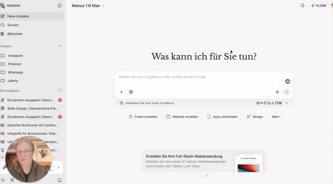The image size is (333, 184).
Task: Click the Notion connector icon
Action: tap(280, 103)
